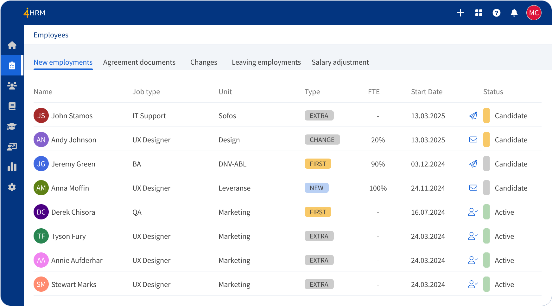
Task: Click the Employees page heading
Action: point(51,35)
